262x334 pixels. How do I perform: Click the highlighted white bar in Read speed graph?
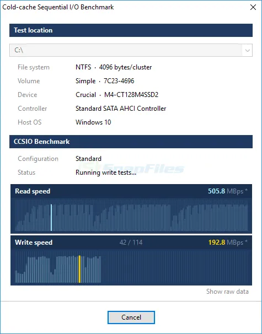(51, 218)
